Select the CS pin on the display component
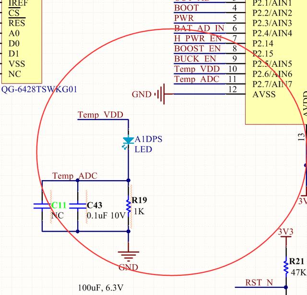 click(14, 13)
